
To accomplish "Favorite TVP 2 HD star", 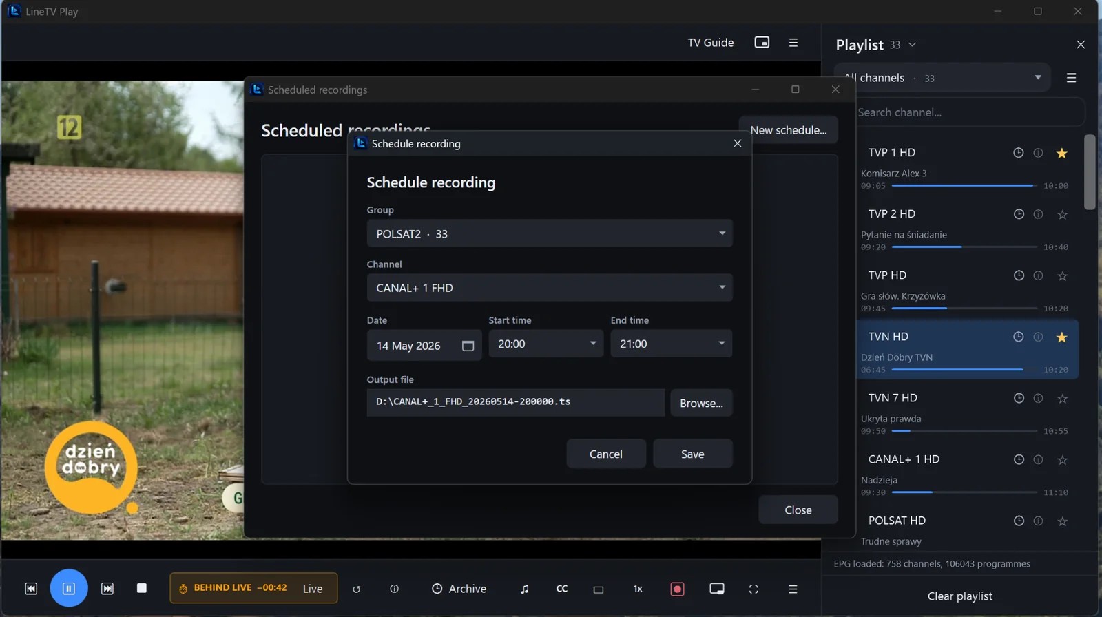I will (x=1062, y=215).
